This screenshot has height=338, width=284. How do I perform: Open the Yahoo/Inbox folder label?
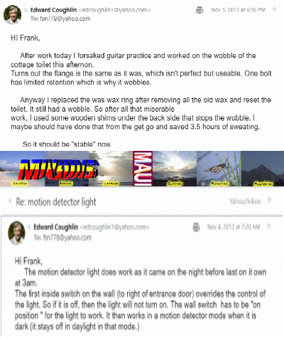245,201
